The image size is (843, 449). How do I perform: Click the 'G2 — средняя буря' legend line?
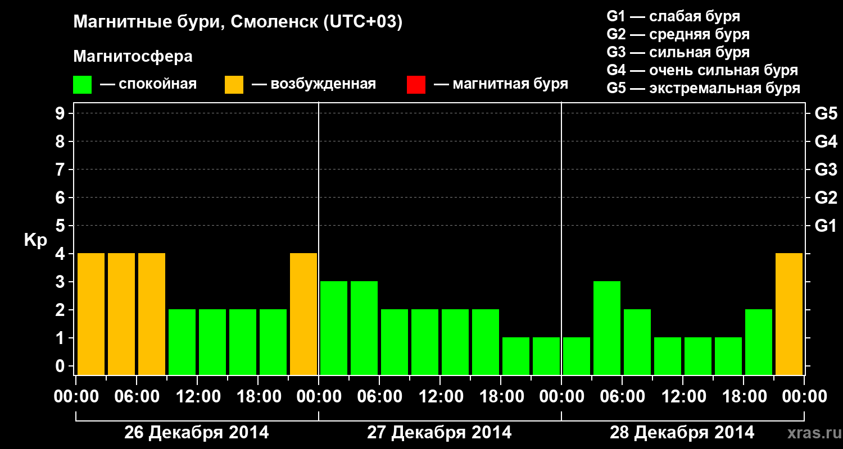678,34
